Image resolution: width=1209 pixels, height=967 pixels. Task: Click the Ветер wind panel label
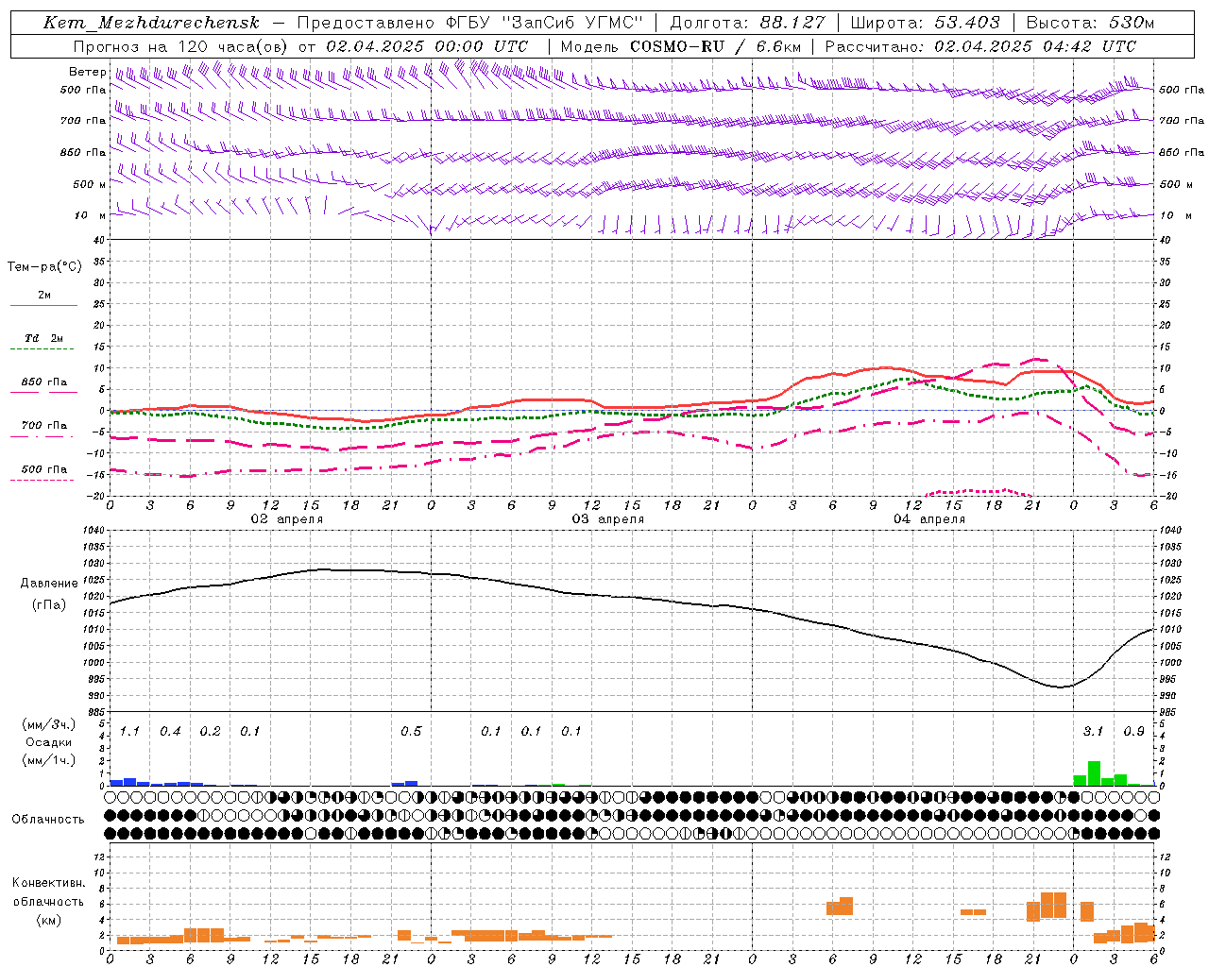click(x=87, y=72)
